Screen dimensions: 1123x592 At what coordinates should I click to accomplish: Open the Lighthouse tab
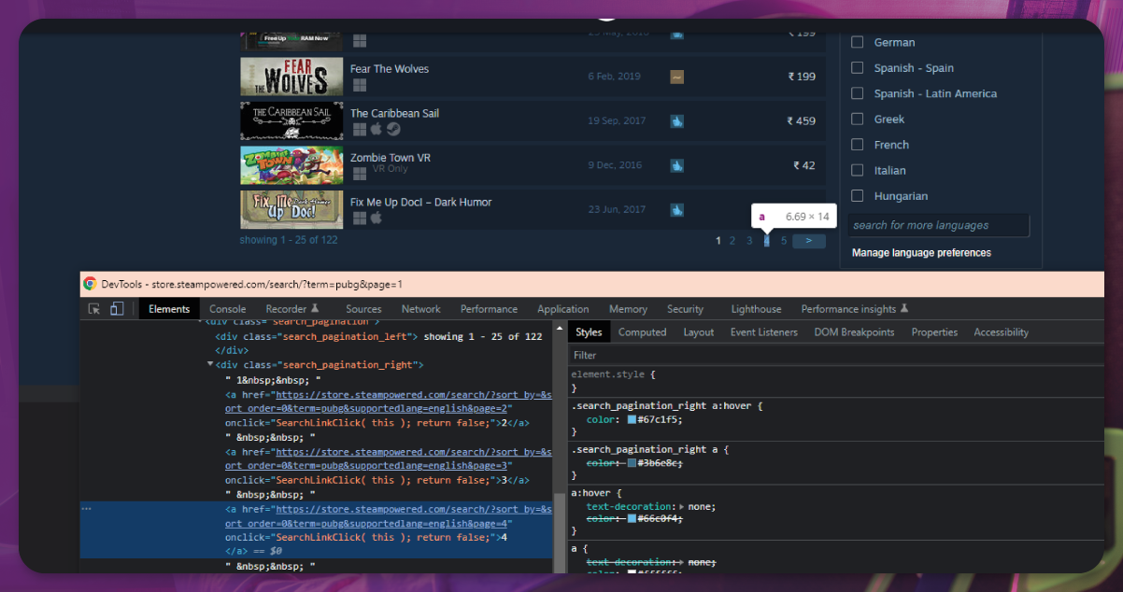point(756,309)
